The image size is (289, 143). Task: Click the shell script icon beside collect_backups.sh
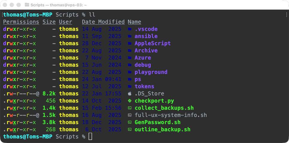click(130, 108)
